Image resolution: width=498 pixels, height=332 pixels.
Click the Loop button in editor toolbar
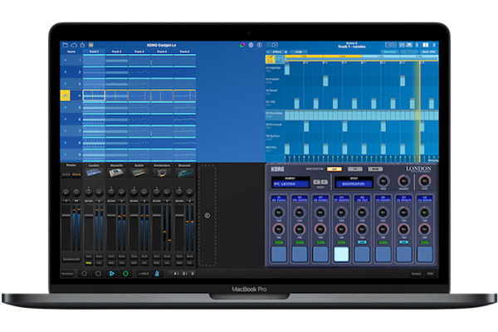(299, 51)
